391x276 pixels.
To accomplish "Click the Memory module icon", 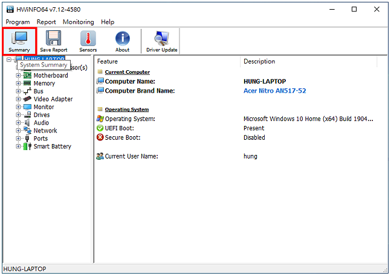I will coord(27,83).
